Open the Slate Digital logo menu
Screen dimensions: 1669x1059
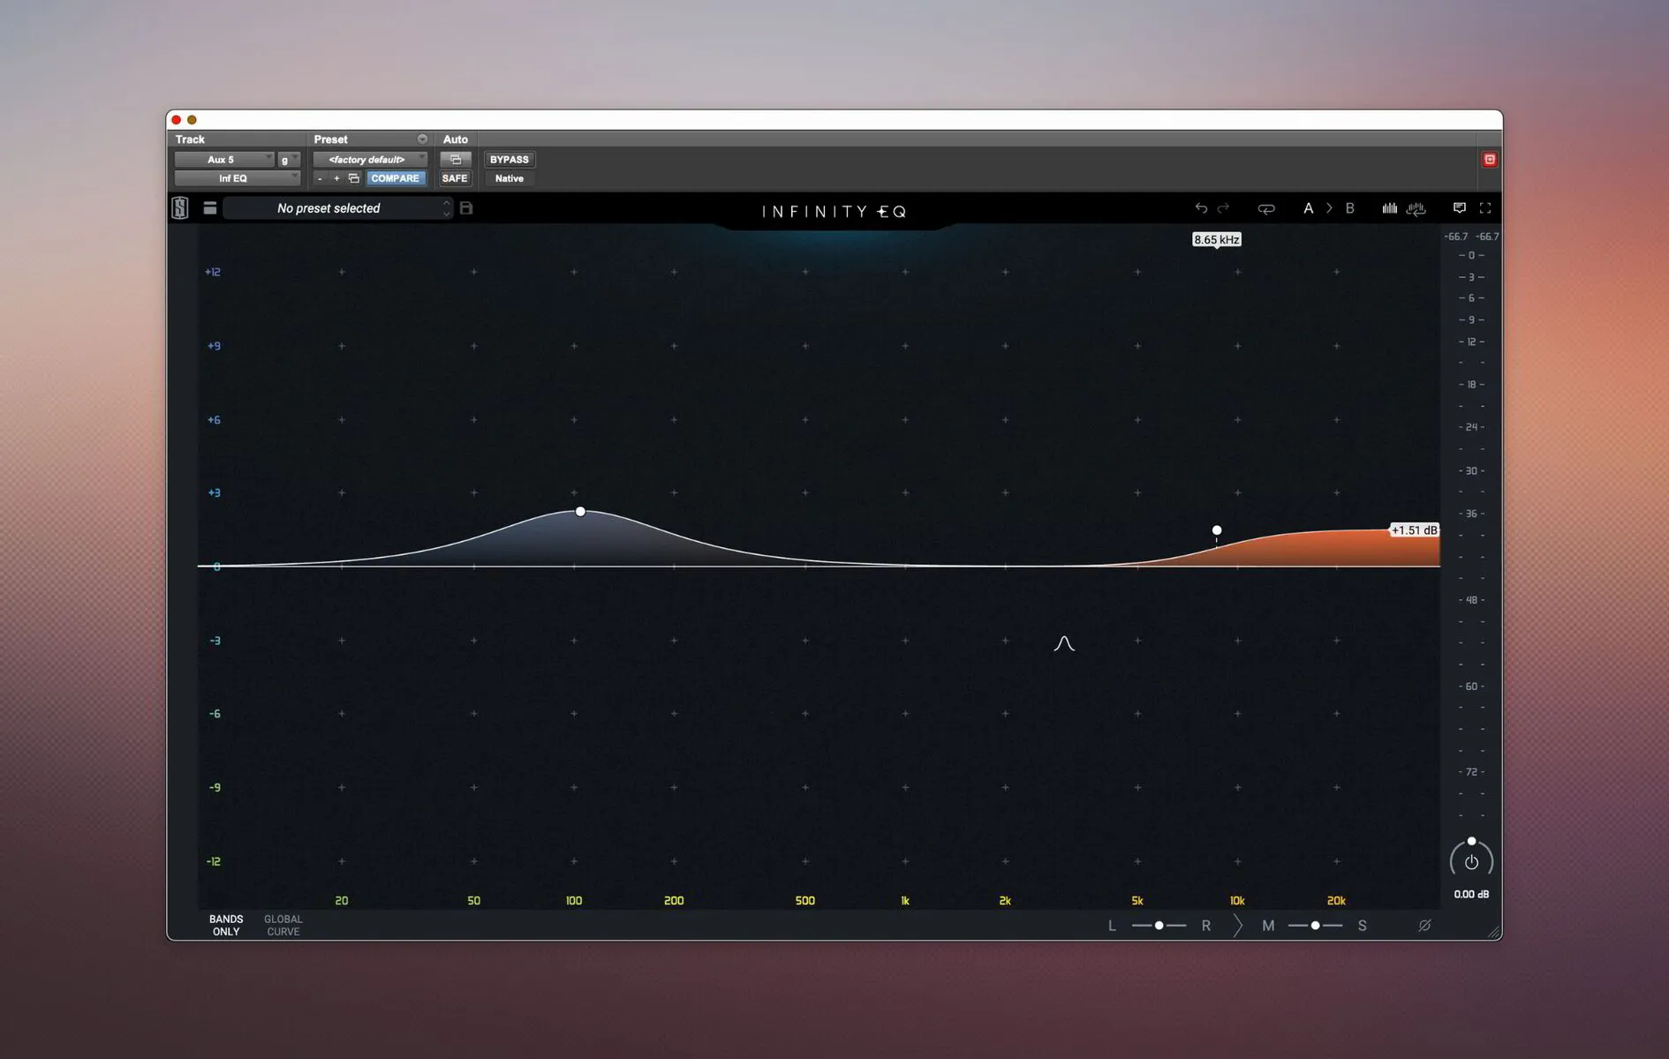(x=180, y=208)
